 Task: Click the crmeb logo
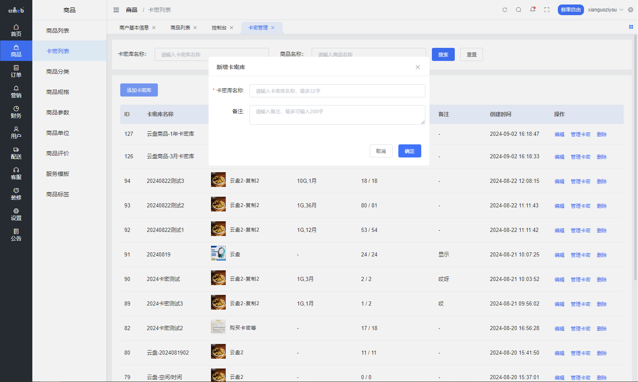click(16, 10)
